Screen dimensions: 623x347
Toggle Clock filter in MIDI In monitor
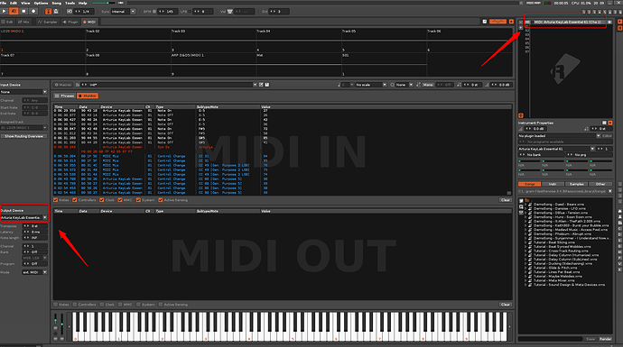(102, 200)
